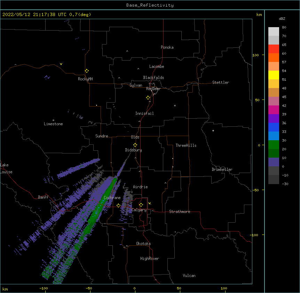
Task: Select the Strathmore label
Action: click(180, 212)
